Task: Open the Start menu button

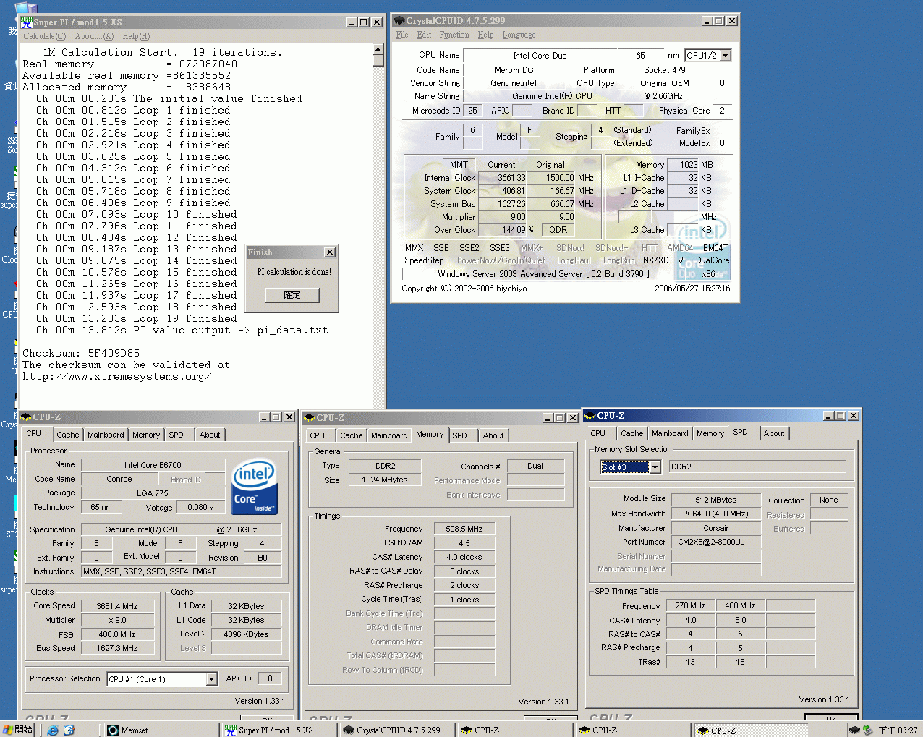Action: click(17, 730)
